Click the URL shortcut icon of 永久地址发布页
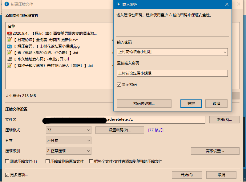 point(10,59)
